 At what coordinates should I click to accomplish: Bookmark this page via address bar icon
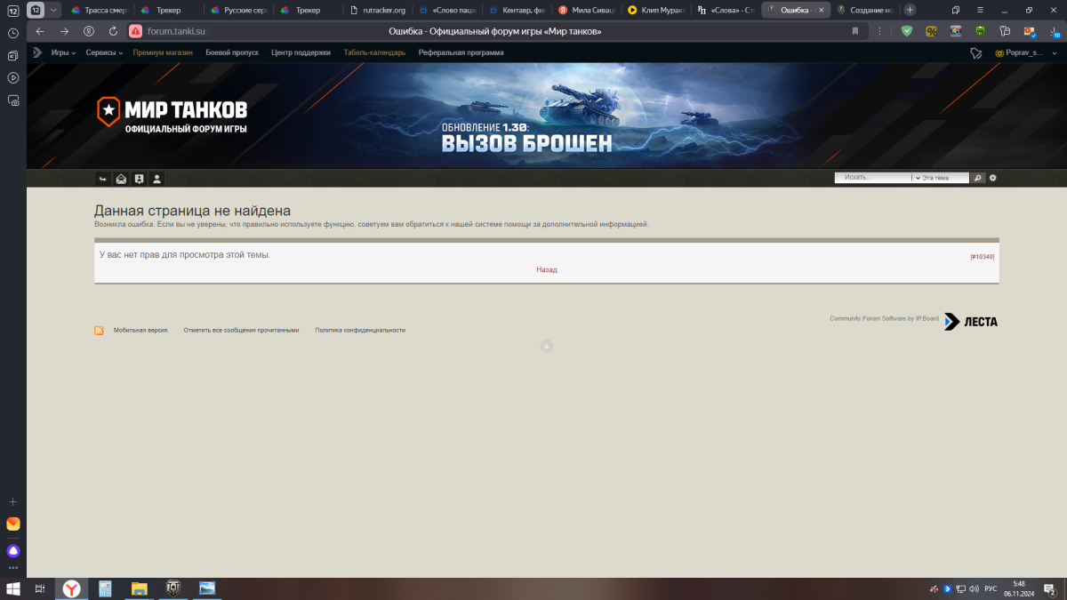pyautogui.click(x=855, y=31)
